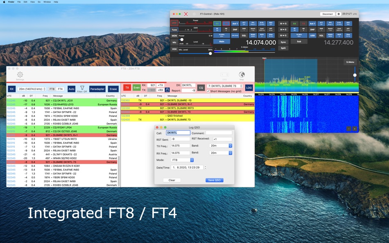Open Main 14 MHz band selector

tap(222, 36)
